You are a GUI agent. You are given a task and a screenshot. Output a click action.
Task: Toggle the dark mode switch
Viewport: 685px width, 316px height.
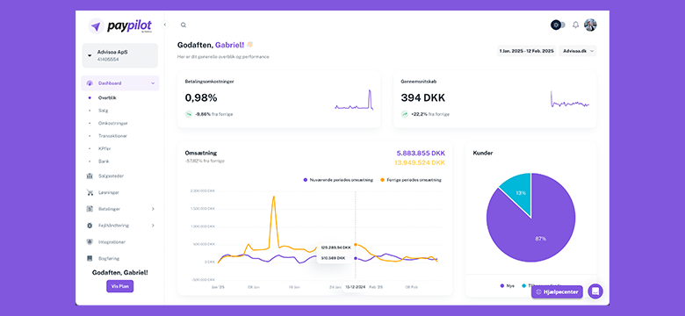[558, 25]
